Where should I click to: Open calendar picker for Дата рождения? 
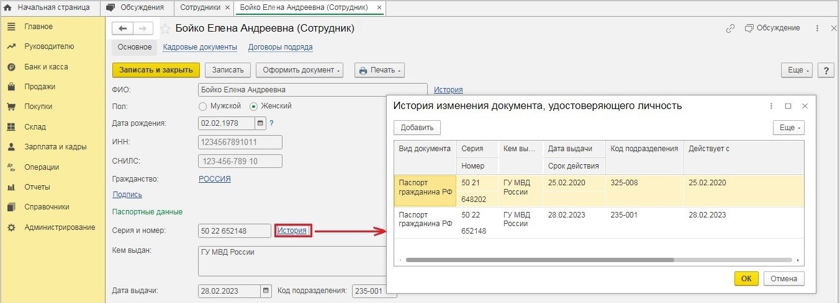point(260,123)
